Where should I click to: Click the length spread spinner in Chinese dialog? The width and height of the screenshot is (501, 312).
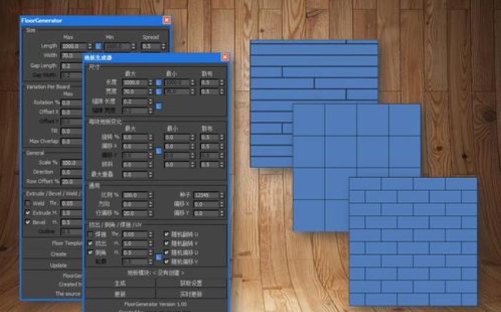click(221, 82)
